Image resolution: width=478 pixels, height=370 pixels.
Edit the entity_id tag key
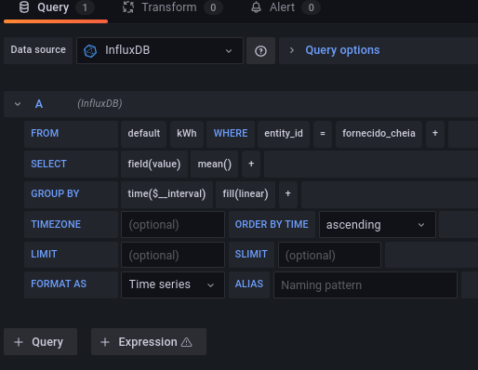tap(284, 134)
